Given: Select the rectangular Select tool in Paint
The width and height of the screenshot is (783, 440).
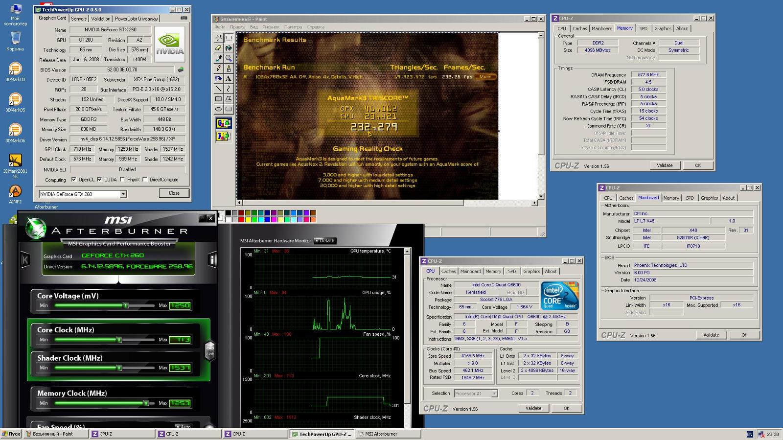Looking at the screenshot, I should tap(229, 38).
